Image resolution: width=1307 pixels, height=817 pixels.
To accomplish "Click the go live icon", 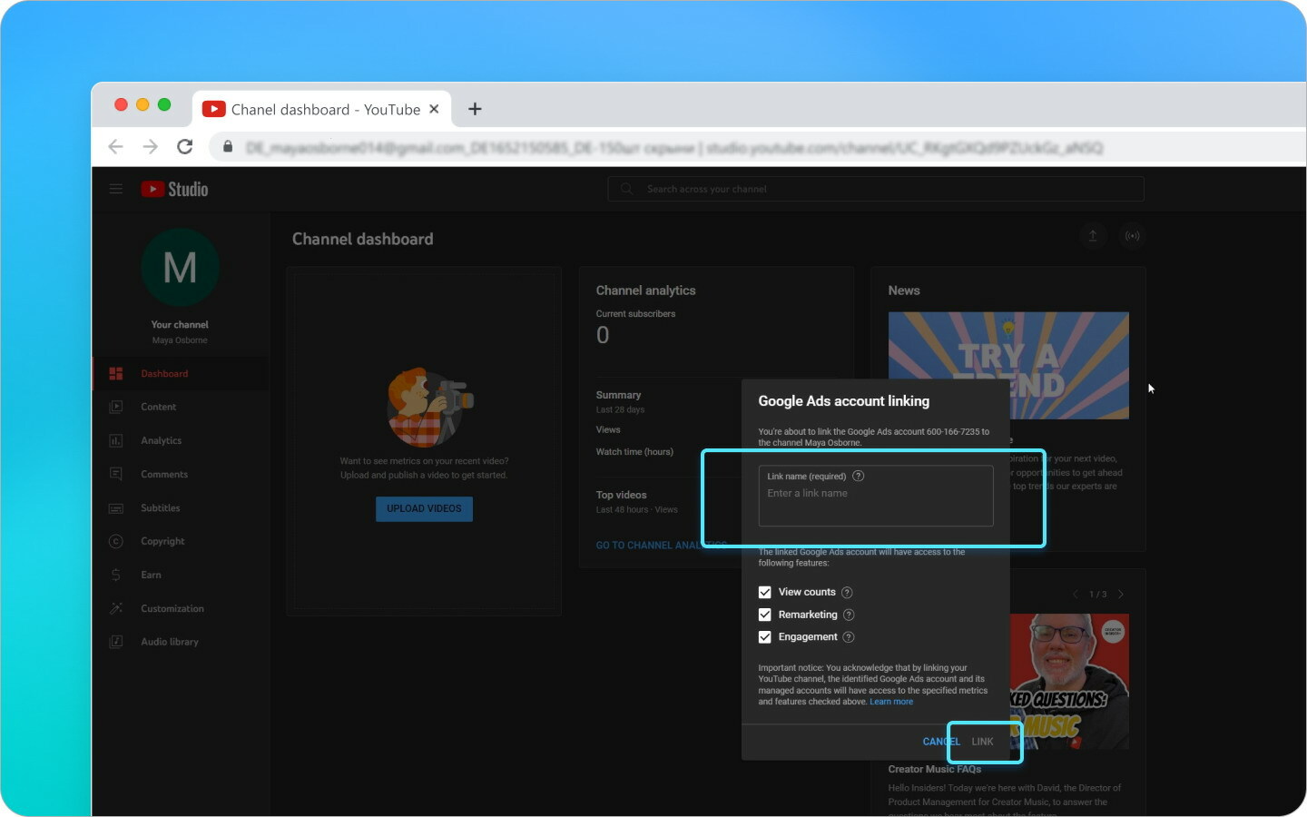I will point(1132,236).
